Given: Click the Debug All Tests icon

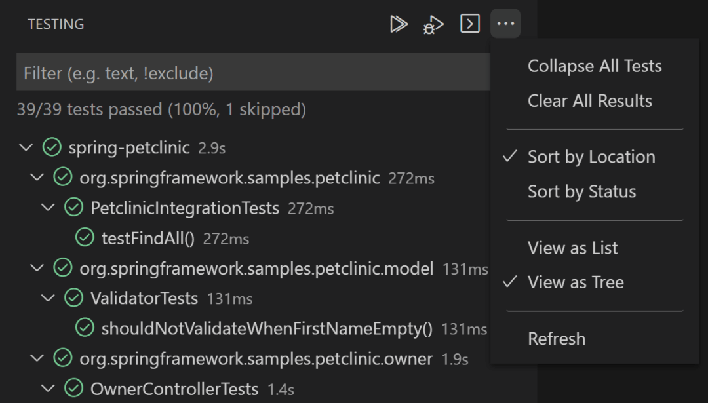Looking at the screenshot, I should tap(433, 24).
